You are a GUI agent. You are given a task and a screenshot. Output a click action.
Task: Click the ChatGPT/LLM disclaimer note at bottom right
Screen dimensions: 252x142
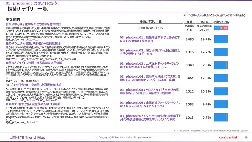[x=211, y=131]
